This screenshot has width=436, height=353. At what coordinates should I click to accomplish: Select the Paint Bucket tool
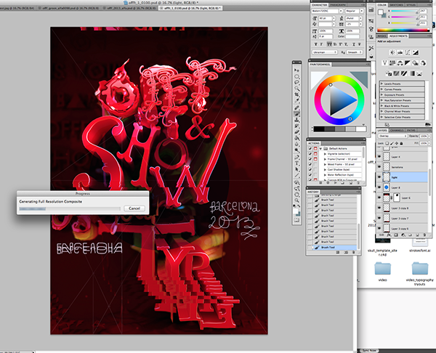click(297, 138)
